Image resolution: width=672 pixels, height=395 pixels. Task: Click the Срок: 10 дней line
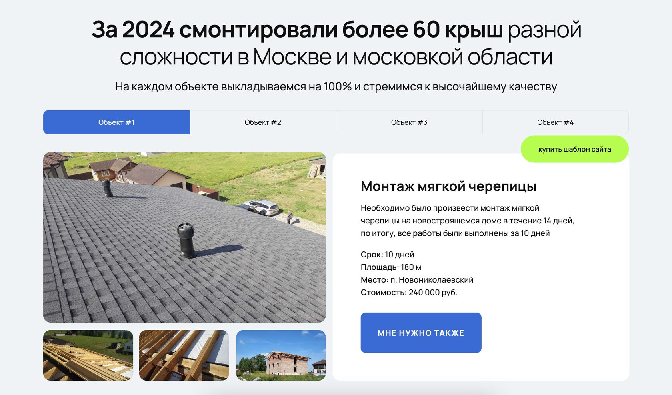387,255
